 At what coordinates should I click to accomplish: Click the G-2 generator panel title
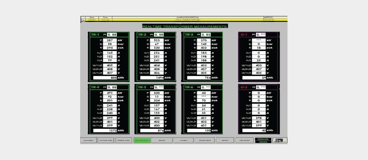[x=244, y=87]
